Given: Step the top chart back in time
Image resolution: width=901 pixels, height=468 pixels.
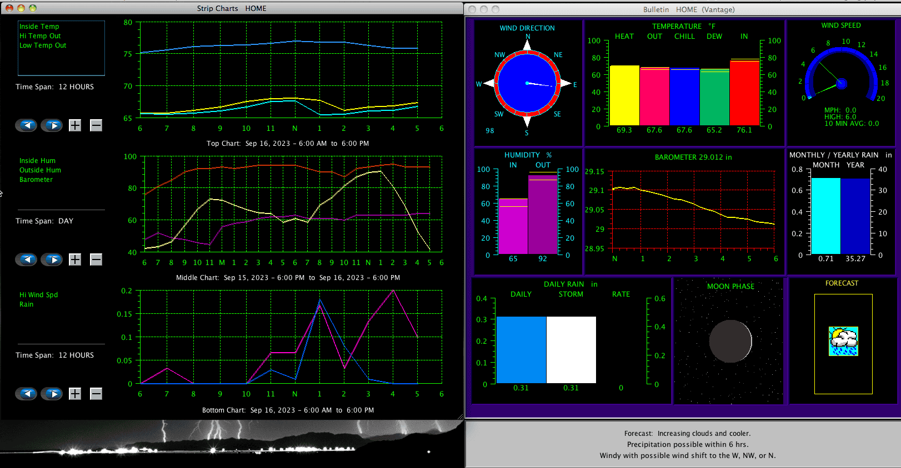Looking at the screenshot, I should tap(26, 125).
